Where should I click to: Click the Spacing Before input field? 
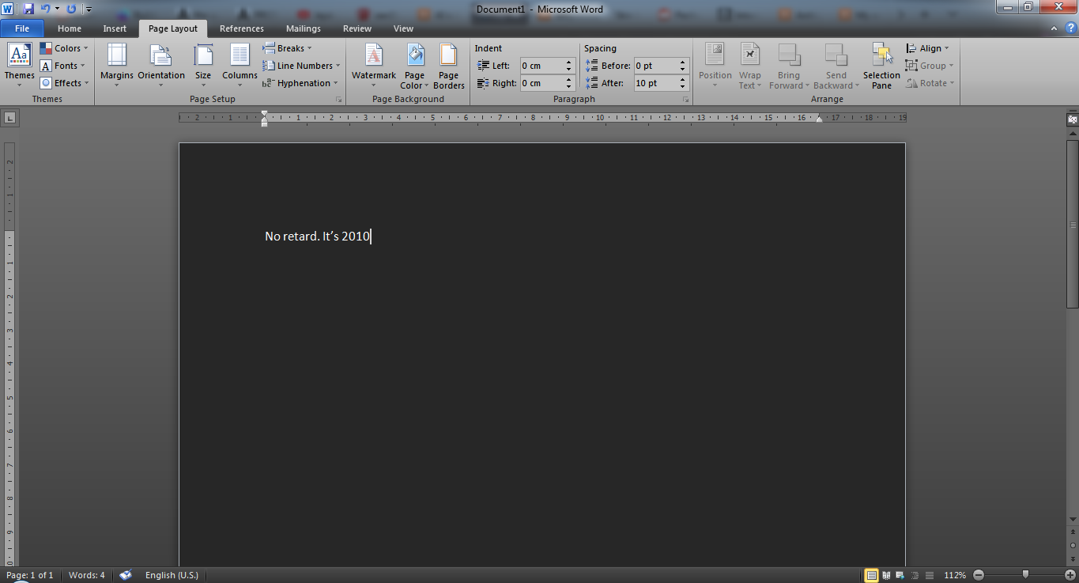[x=655, y=66]
